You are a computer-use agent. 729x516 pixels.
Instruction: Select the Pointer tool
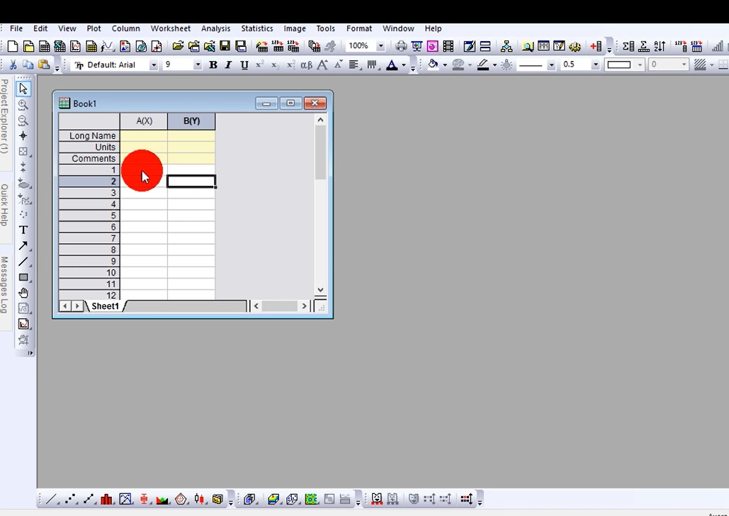click(x=23, y=89)
